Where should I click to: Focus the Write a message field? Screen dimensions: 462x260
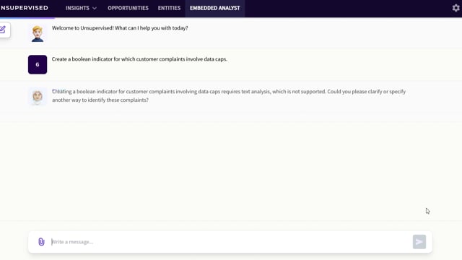pos(230,242)
